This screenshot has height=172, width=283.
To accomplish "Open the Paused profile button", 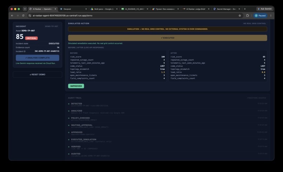I will (260, 15).
